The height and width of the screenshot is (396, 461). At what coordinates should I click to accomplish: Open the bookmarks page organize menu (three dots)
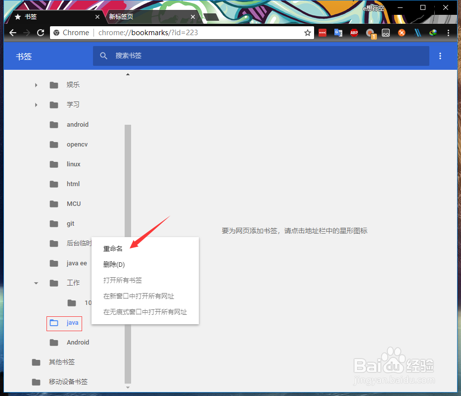click(440, 56)
